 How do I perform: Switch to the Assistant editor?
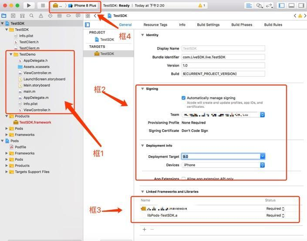259,6
